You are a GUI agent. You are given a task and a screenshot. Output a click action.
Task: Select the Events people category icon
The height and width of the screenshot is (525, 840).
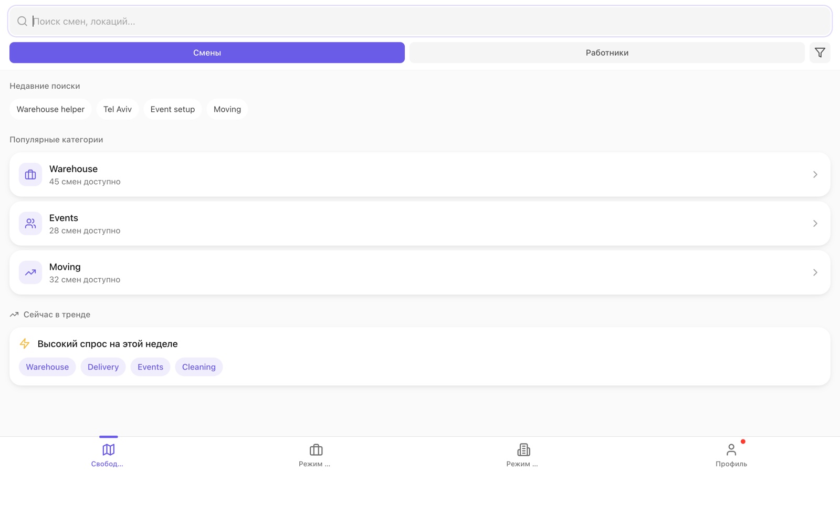pos(30,223)
